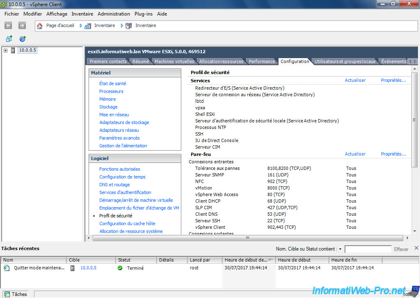Switch to Utilisateurs et groupes locaux tab
This screenshot has height=298, width=420.
pos(345,61)
